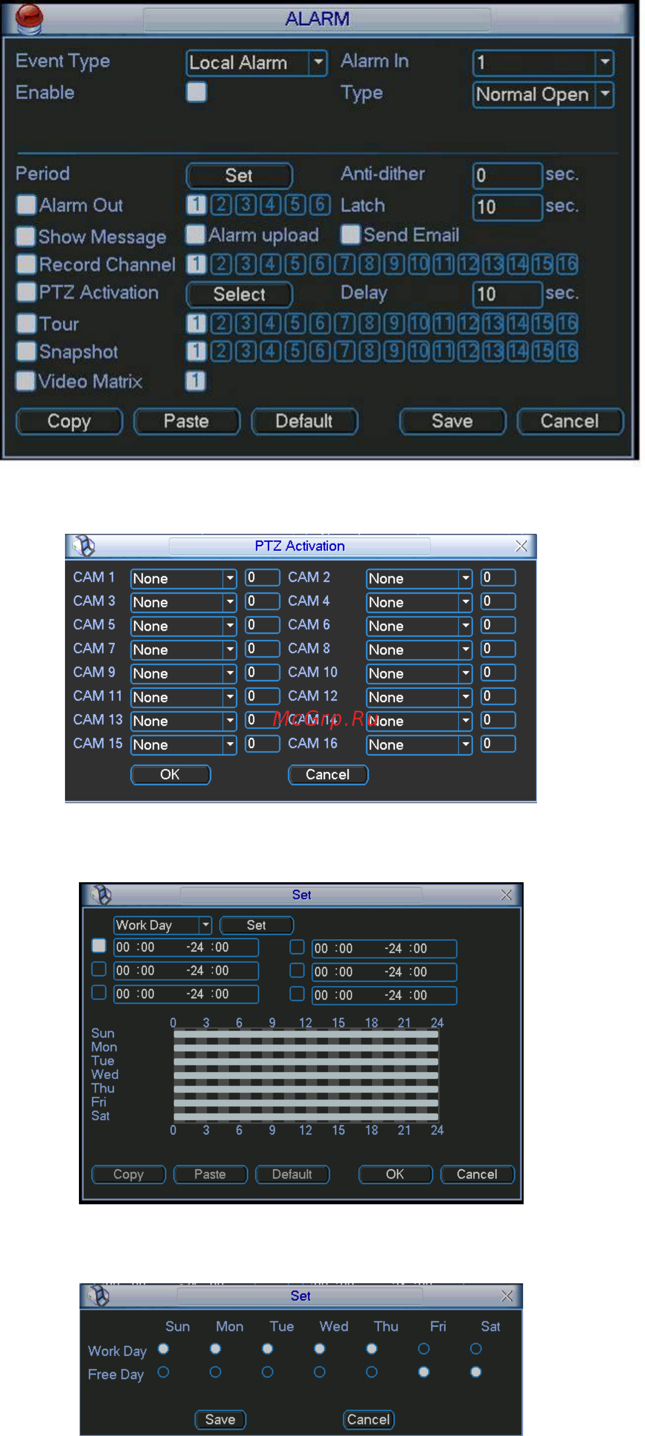The width and height of the screenshot is (645, 1436).
Task: Enable the Send Email checkbox
Action: 350,235
